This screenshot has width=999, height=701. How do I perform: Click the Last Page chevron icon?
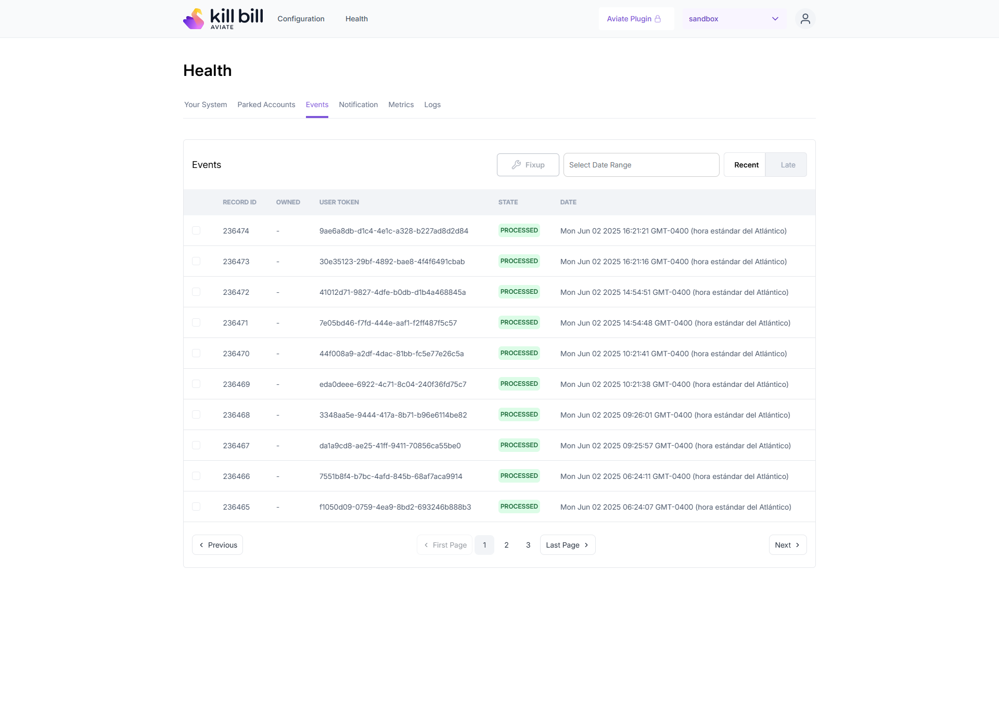pos(586,545)
